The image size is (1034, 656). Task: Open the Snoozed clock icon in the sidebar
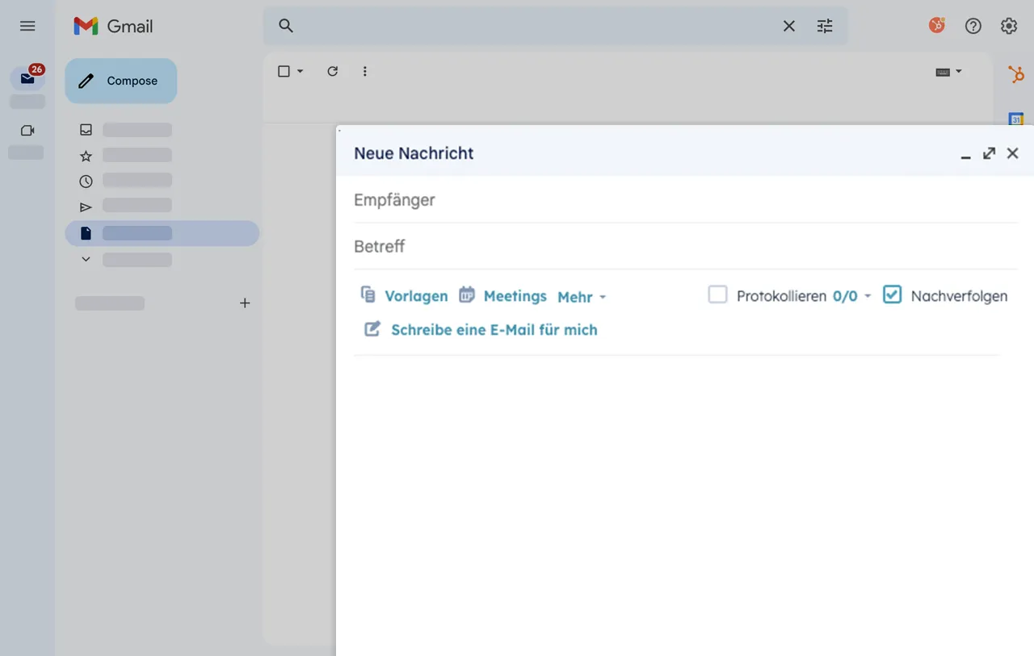[86, 181]
